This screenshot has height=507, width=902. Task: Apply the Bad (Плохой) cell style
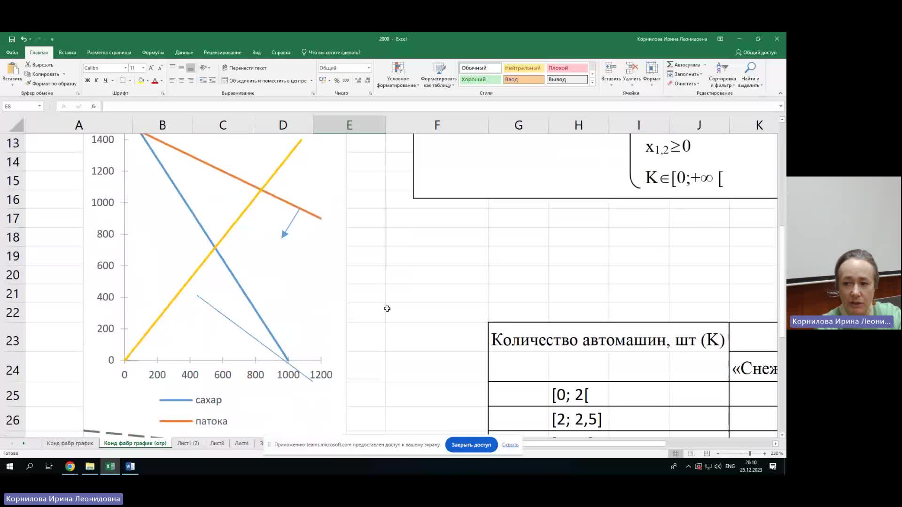point(567,68)
